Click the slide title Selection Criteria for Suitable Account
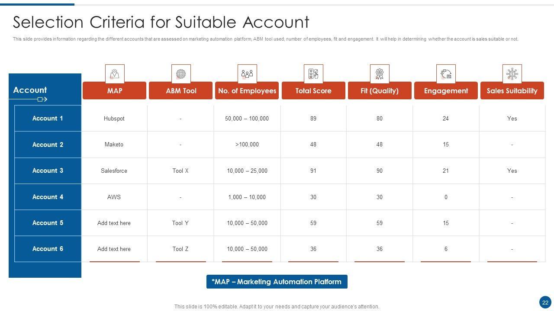The height and width of the screenshot is (311, 554). (161, 22)
